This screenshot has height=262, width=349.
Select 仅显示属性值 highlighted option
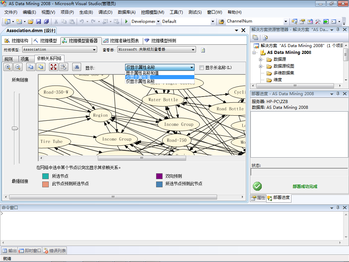tap(160, 77)
